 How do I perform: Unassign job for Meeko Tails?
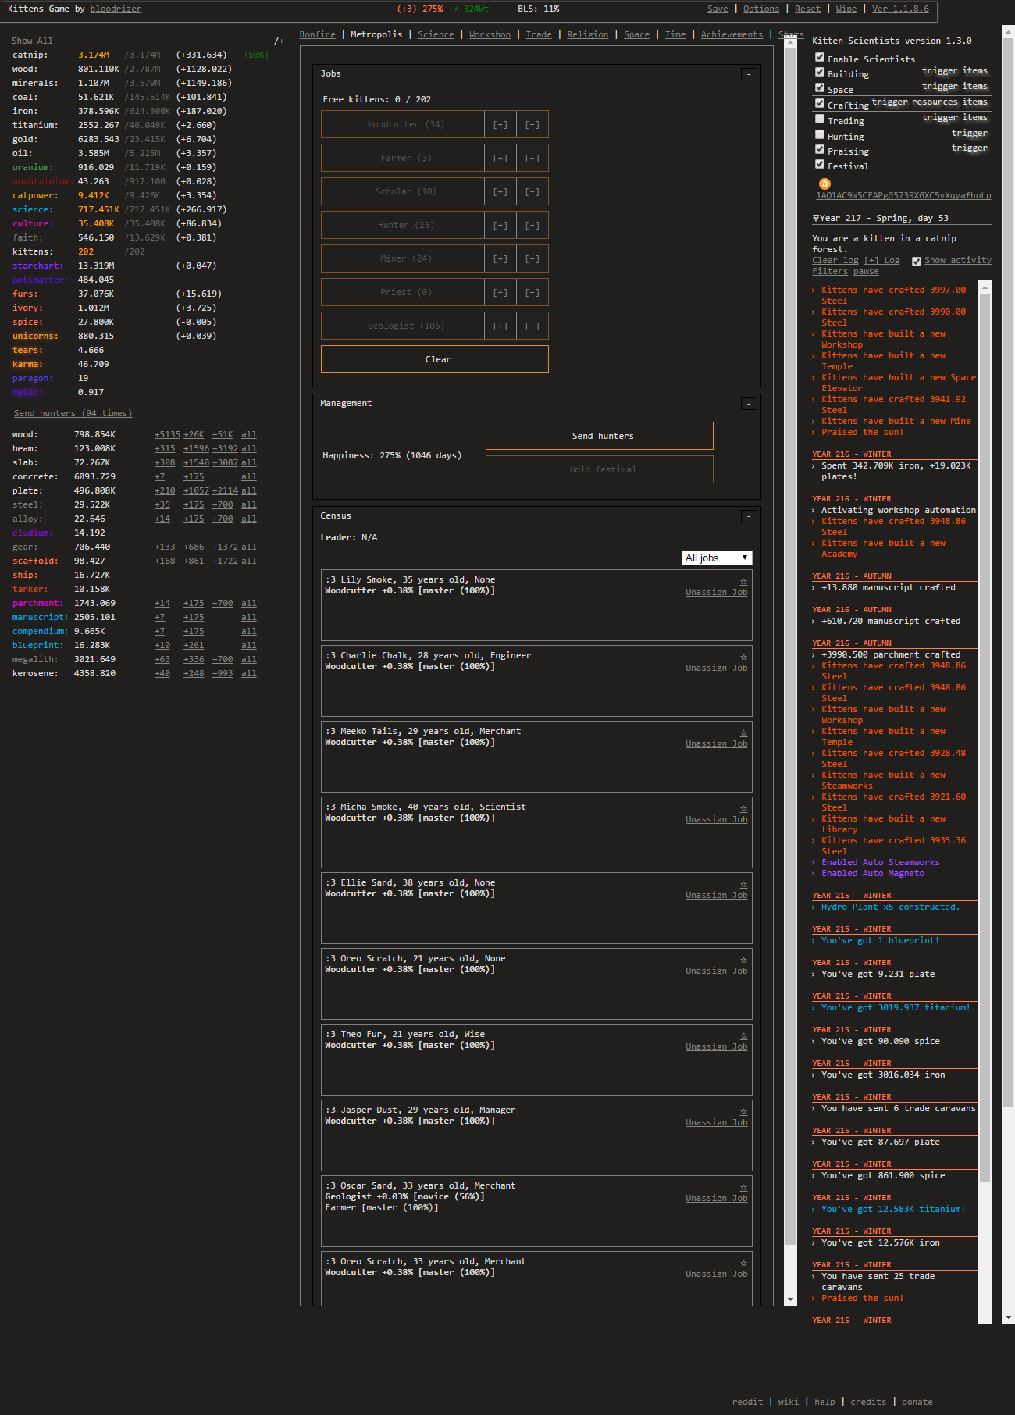coord(716,743)
